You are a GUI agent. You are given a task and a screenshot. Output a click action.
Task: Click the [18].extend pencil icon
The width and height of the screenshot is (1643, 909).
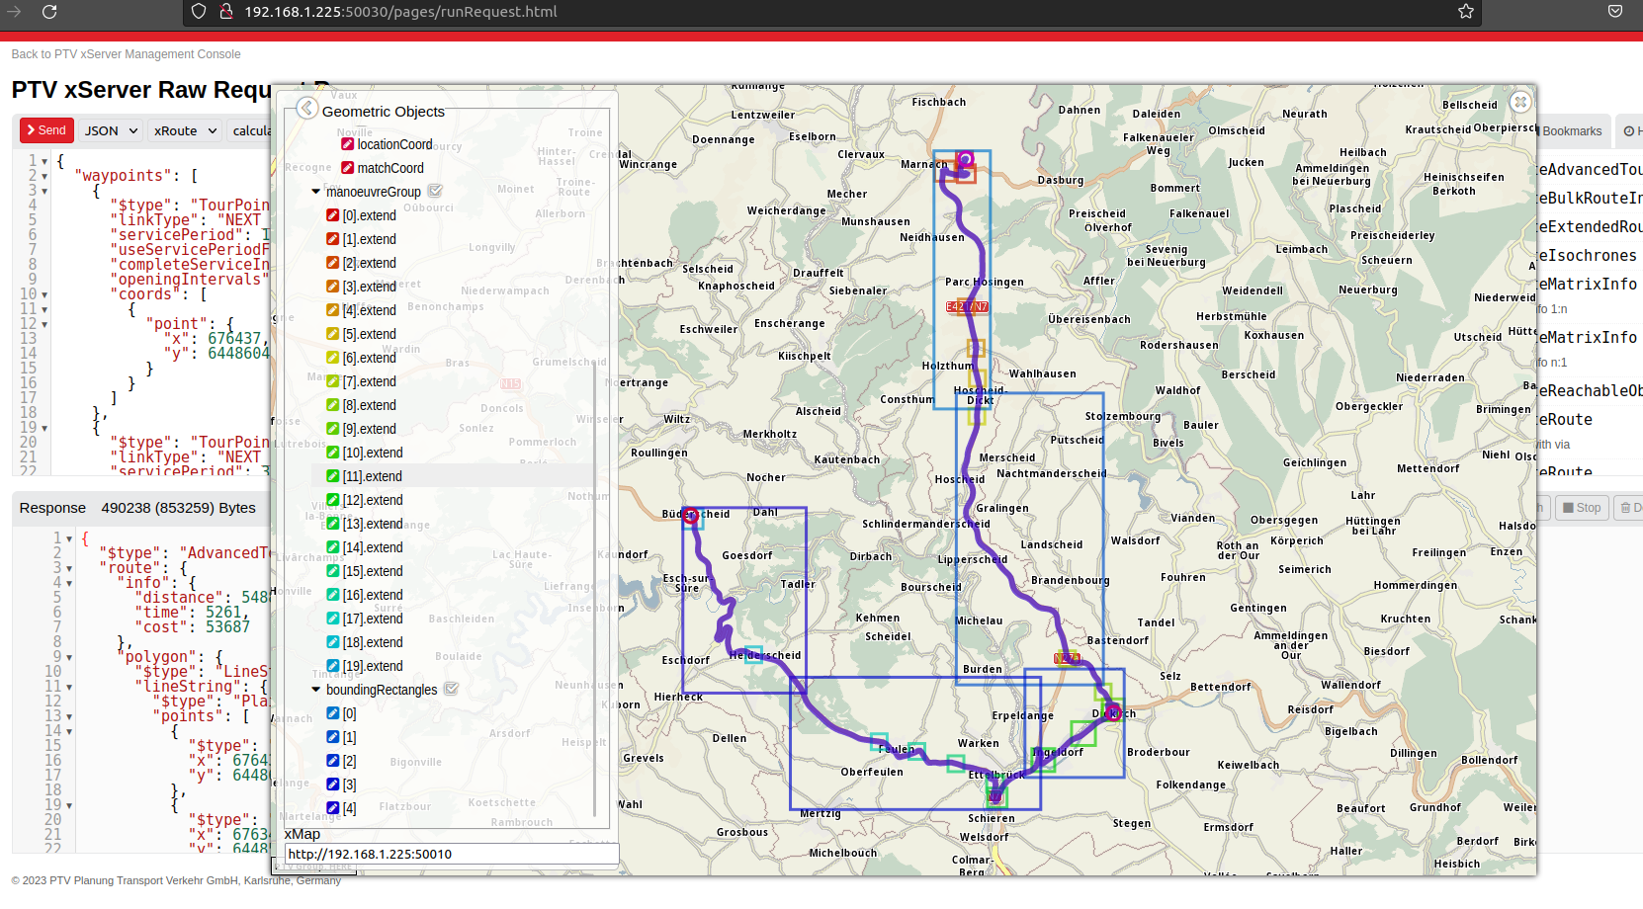[x=333, y=642]
